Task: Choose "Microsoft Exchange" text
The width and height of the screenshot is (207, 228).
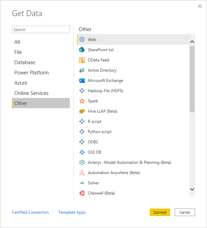Action: [106, 81]
